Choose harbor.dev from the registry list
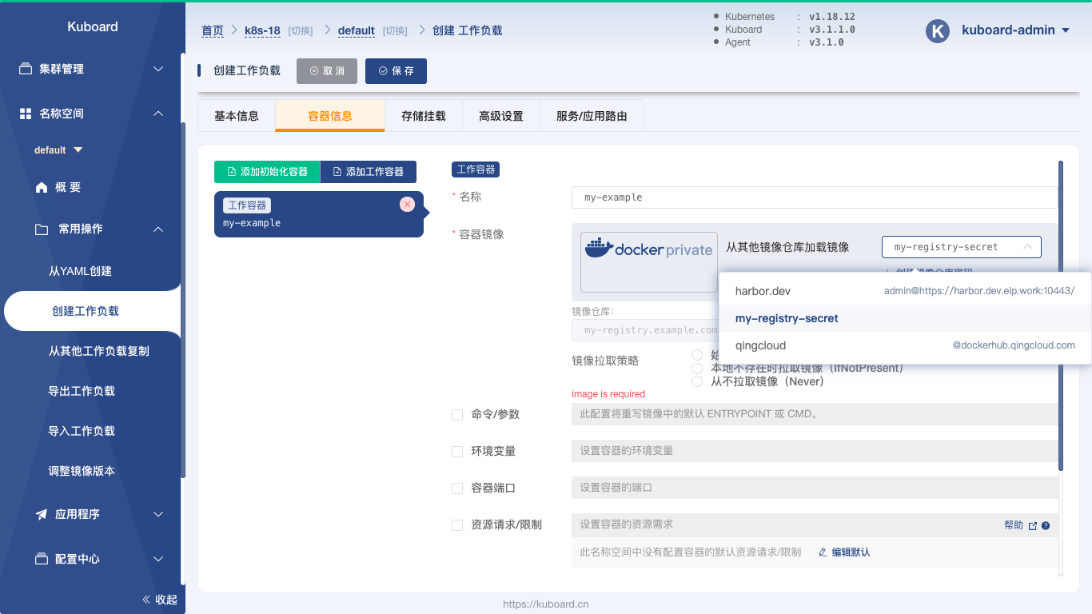Screen dimensions: 1092x614 tap(905, 291)
